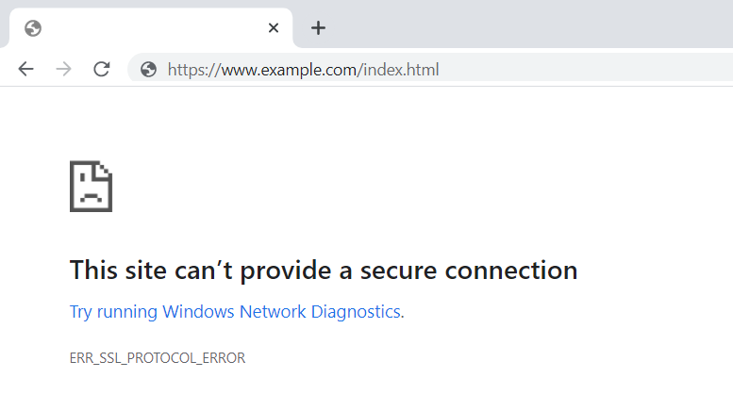Reload the page with the refresh icon

click(102, 69)
